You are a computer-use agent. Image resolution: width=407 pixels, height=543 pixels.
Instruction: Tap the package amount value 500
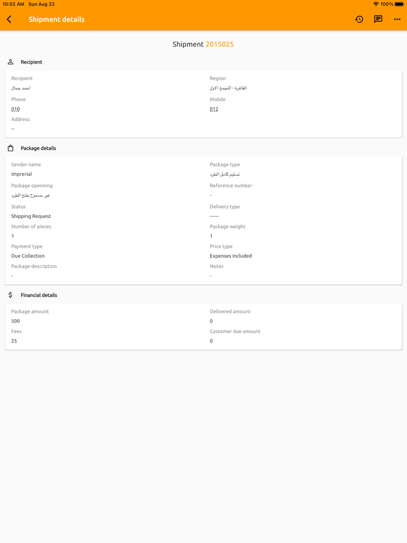(16, 321)
